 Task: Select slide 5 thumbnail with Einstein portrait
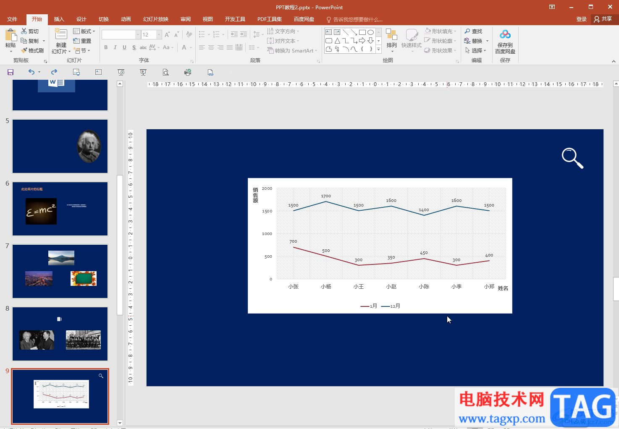(60, 146)
